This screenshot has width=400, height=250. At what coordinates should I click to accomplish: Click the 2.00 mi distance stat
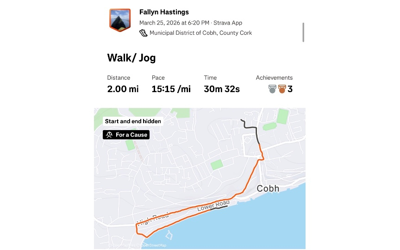(123, 89)
